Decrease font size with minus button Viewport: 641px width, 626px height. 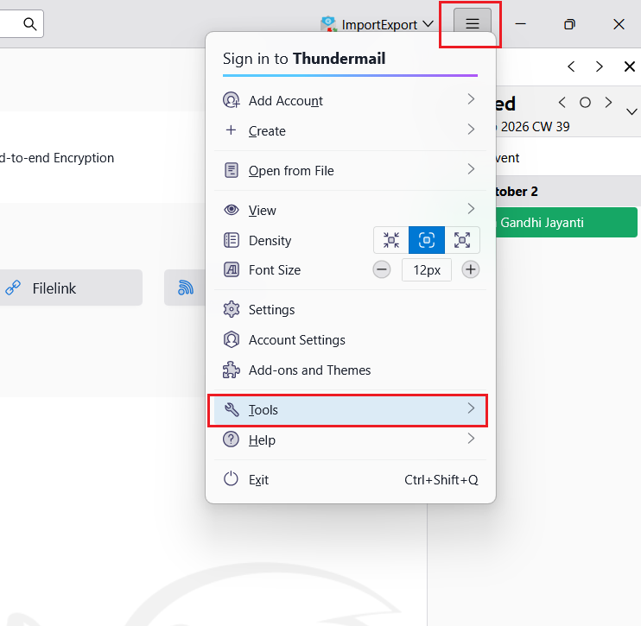[x=382, y=269]
